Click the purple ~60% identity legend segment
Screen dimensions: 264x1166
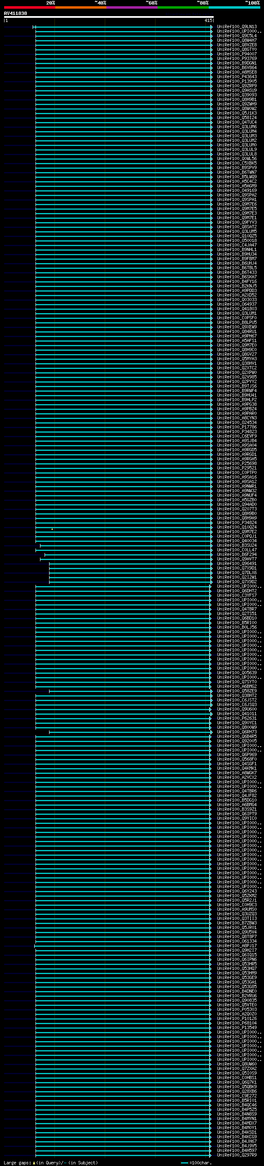[x=132, y=7]
